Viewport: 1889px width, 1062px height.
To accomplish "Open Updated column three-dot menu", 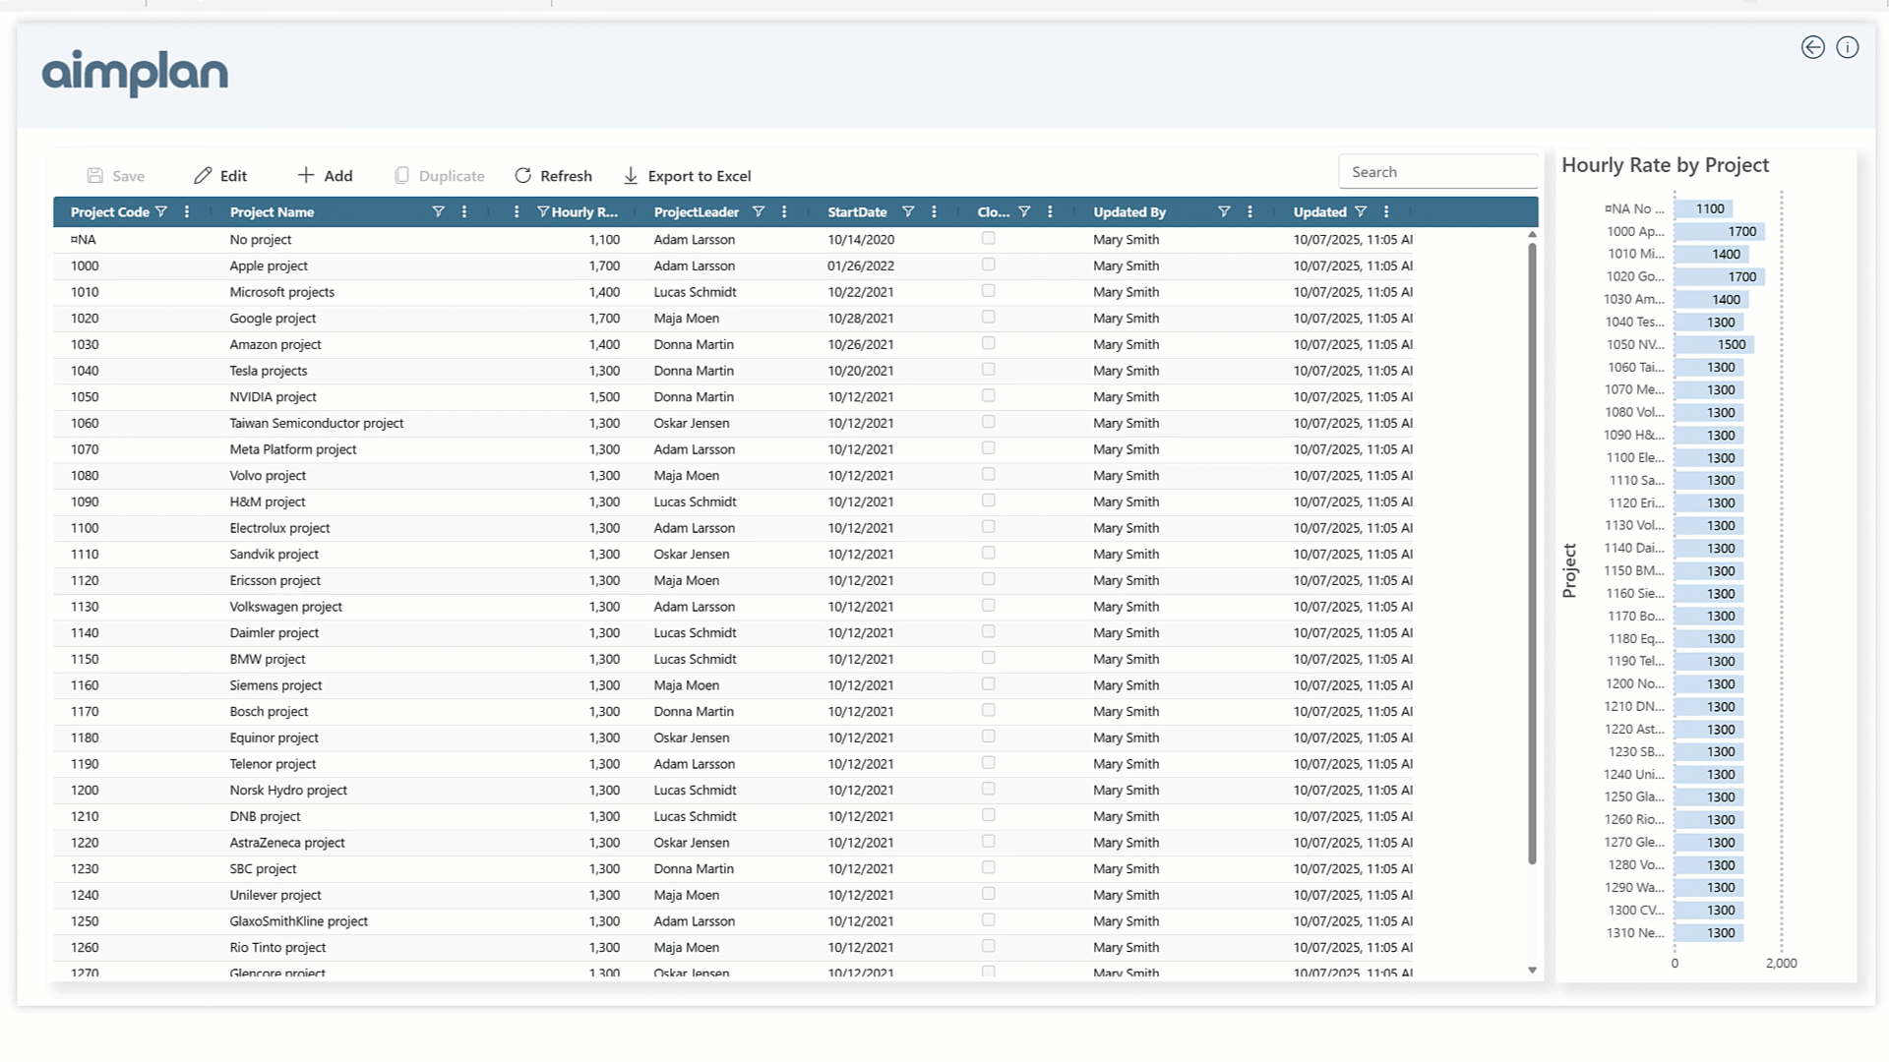I will click(1386, 211).
